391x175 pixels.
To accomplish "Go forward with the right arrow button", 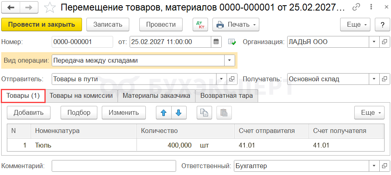I will 29,8.
